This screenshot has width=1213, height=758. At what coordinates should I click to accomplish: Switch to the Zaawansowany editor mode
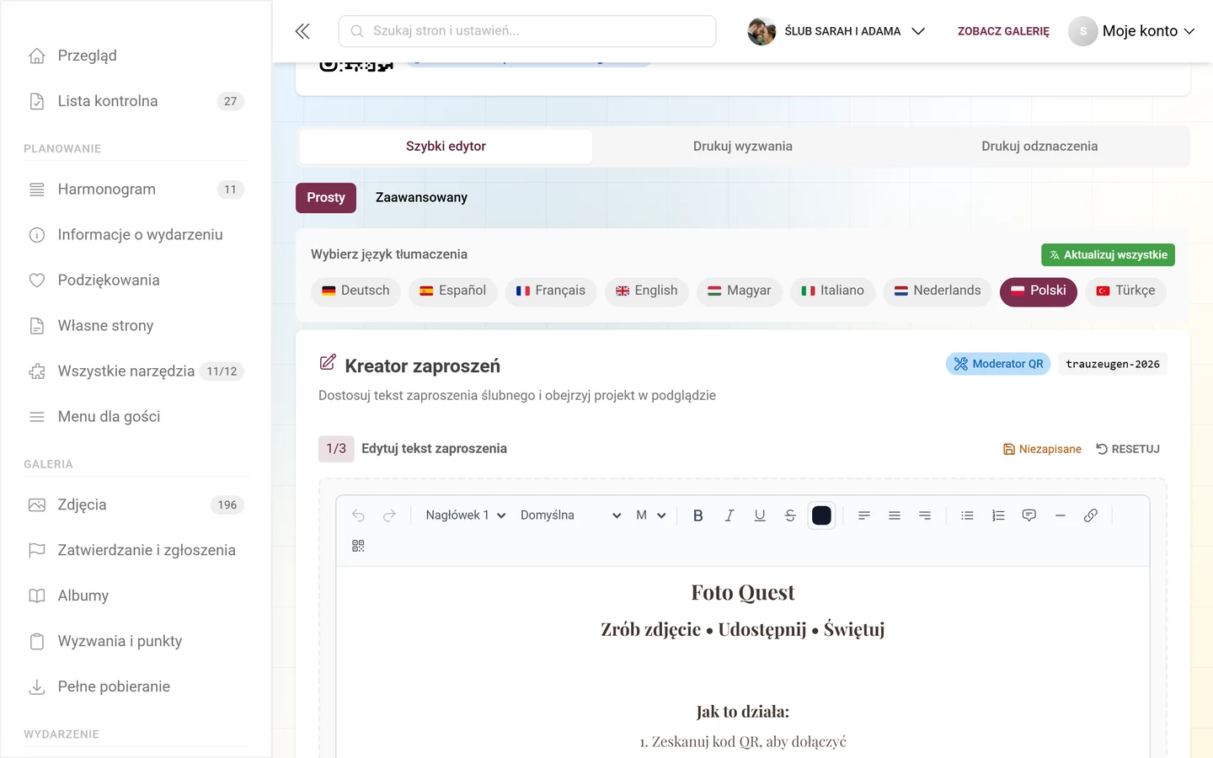tap(421, 198)
